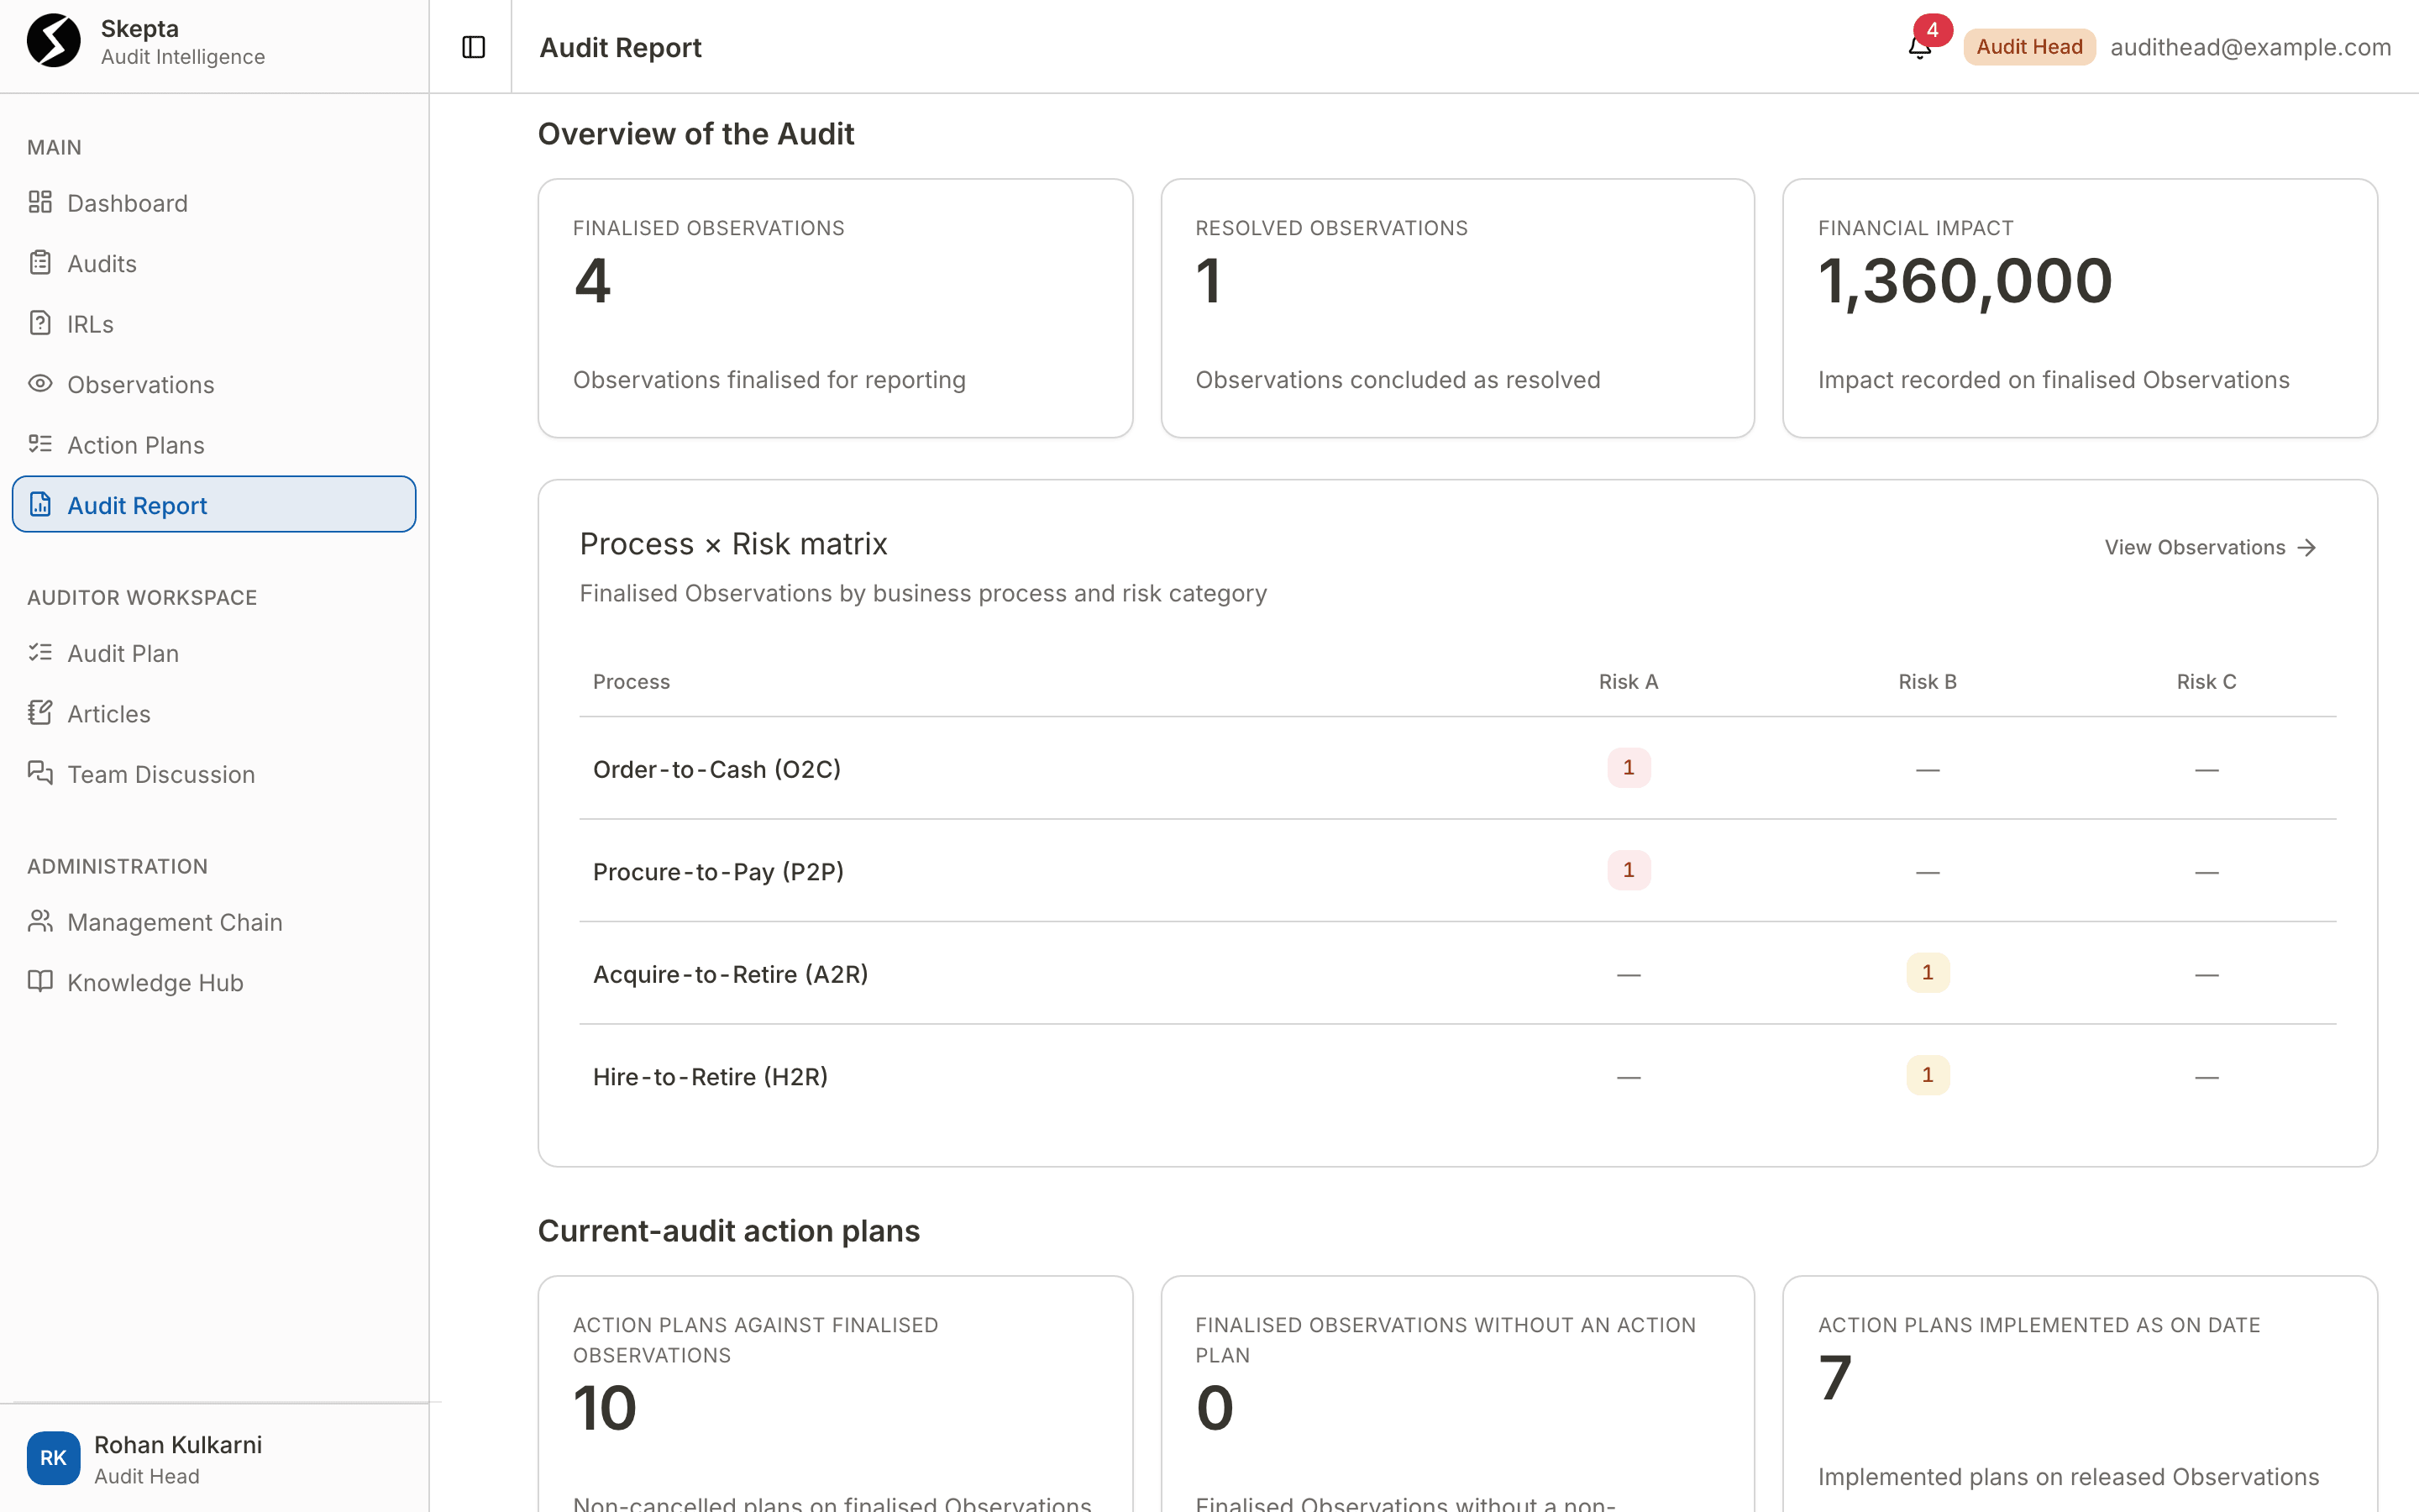
Task: Click the Hire-to-Retire (H2R) process name
Action: coord(710,1076)
